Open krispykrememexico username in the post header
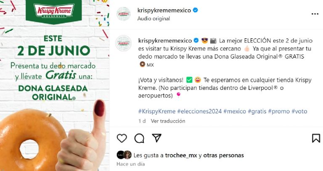The width and height of the screenshot is (323, 171). 164,10
